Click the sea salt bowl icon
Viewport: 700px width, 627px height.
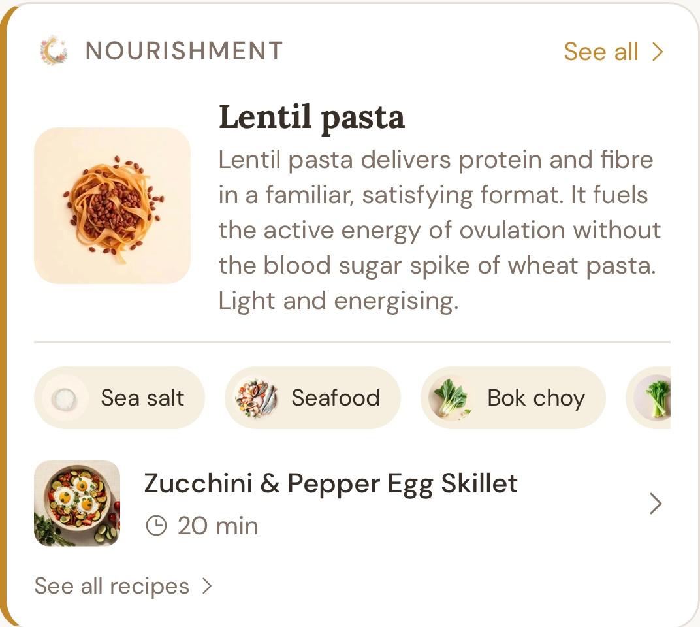(65, 398)
